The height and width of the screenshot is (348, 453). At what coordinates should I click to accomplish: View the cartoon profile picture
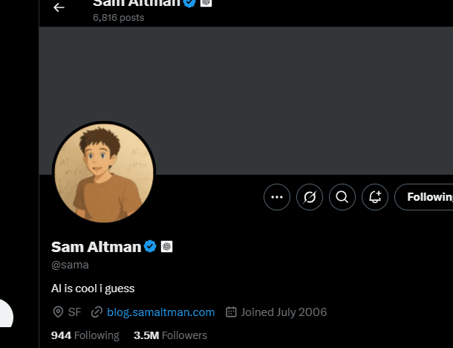click(104, 173)
